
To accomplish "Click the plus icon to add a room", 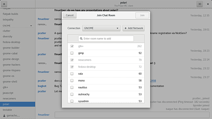I will click(x=4, y=4).
